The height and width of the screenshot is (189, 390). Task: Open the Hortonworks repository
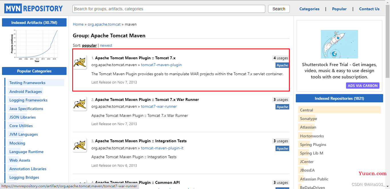[x=312, y=136]
